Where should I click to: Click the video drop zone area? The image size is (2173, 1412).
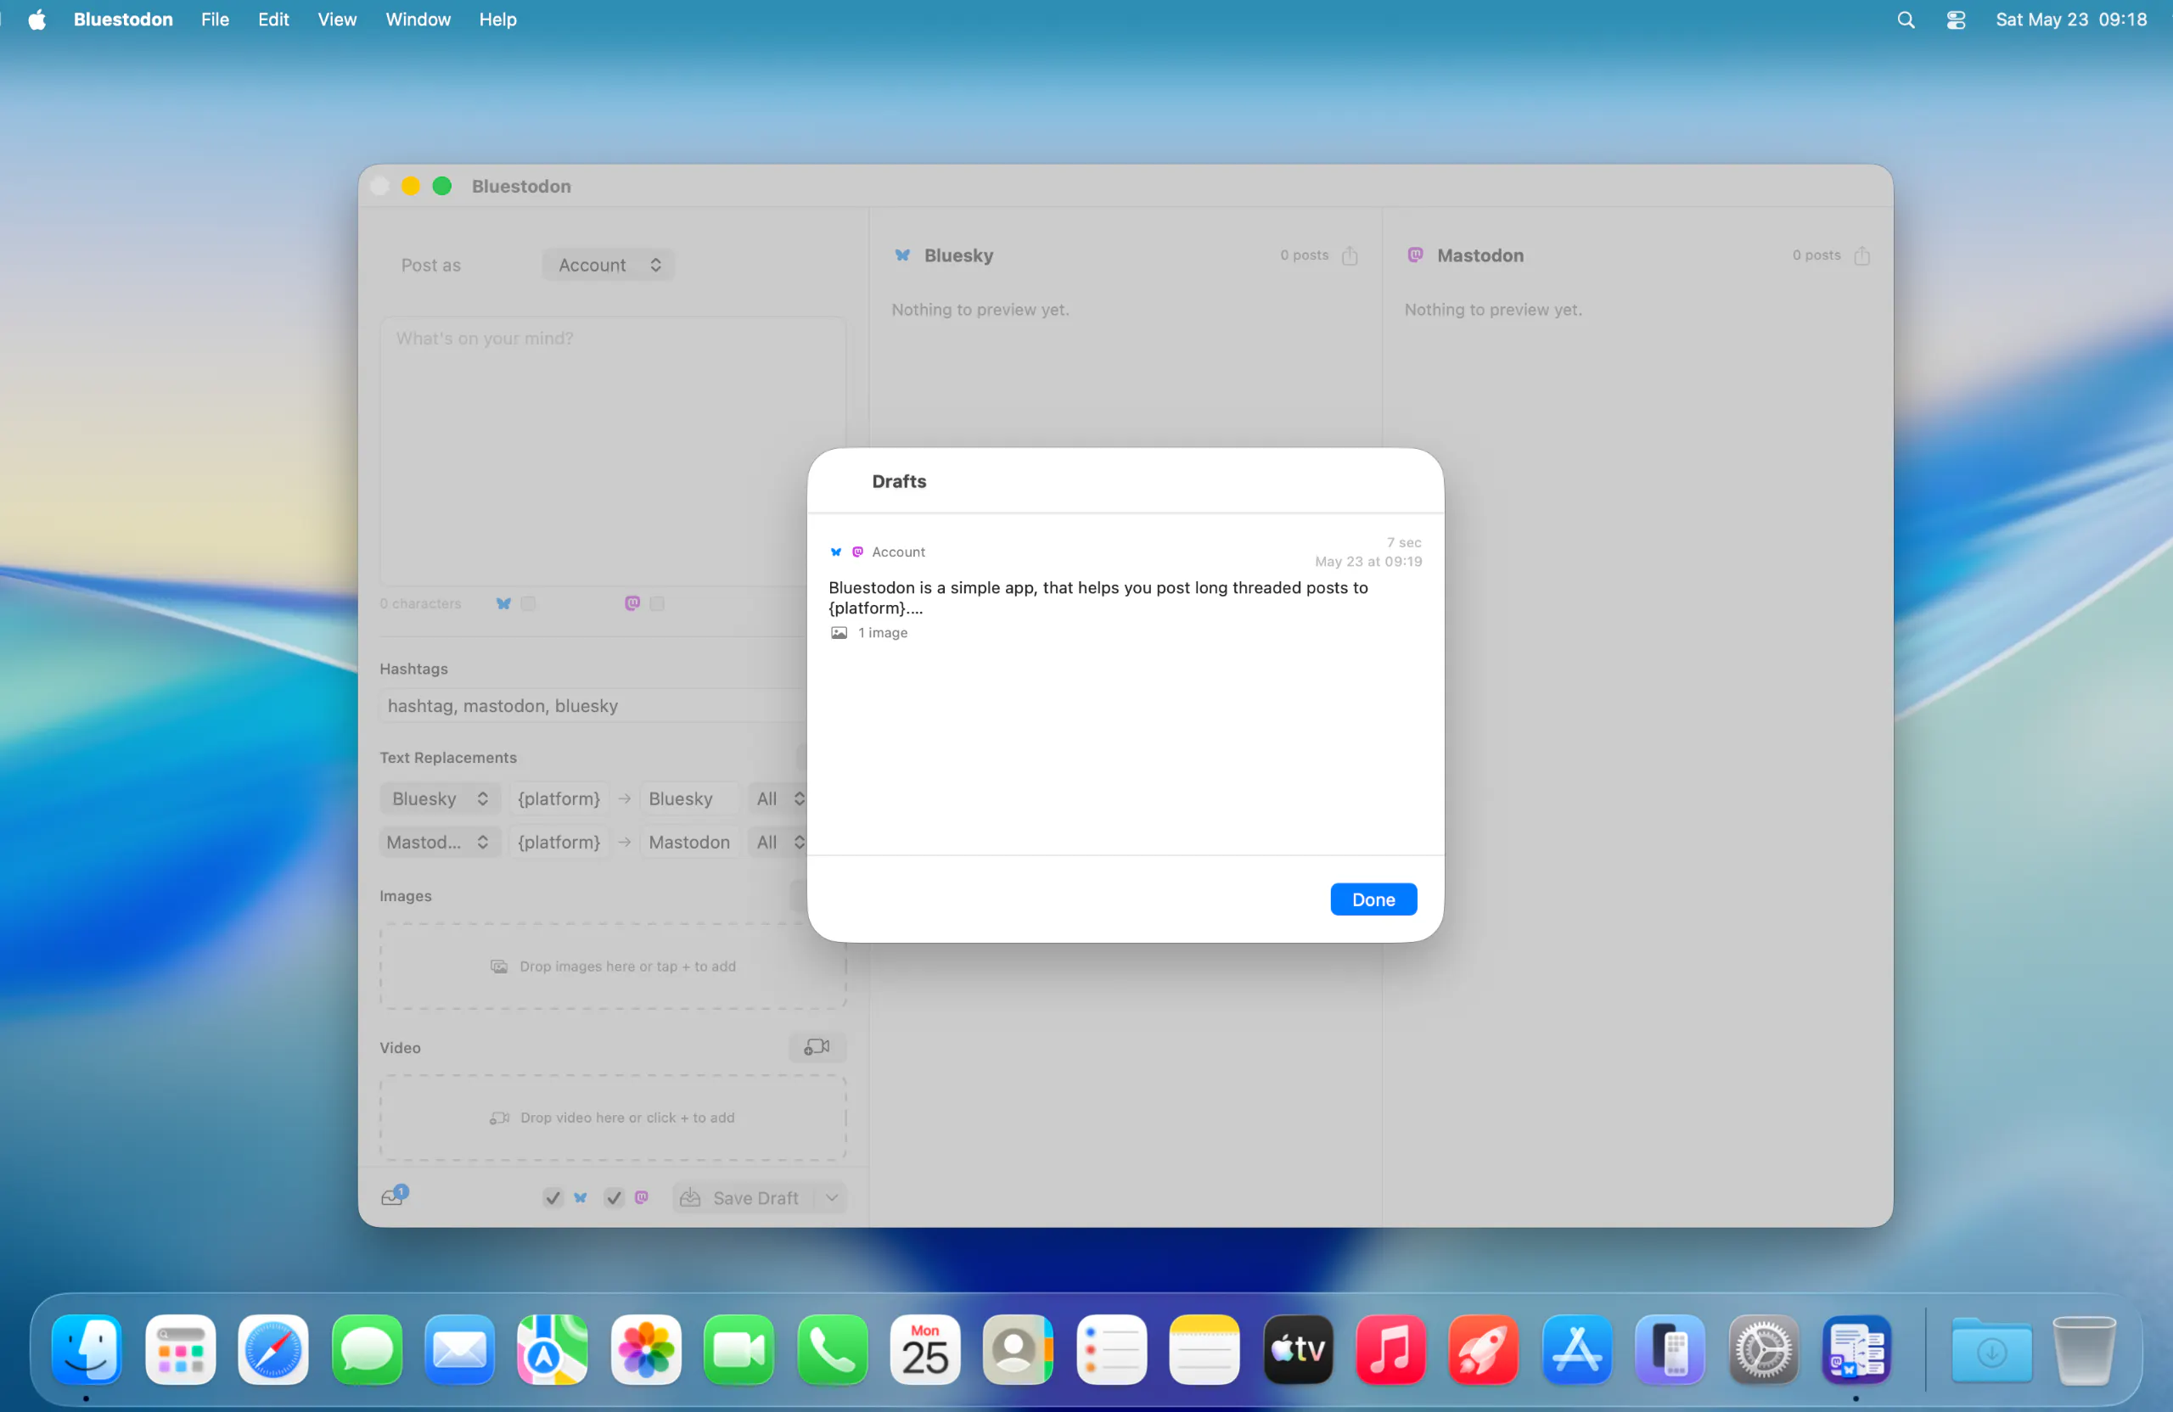(613, 1118)
